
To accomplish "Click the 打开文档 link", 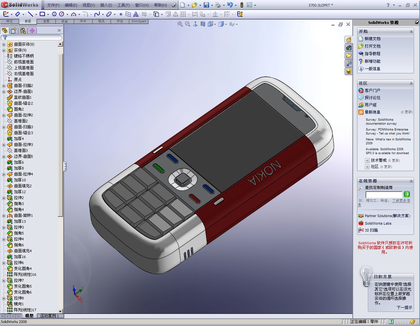I will tap(372, 46).
